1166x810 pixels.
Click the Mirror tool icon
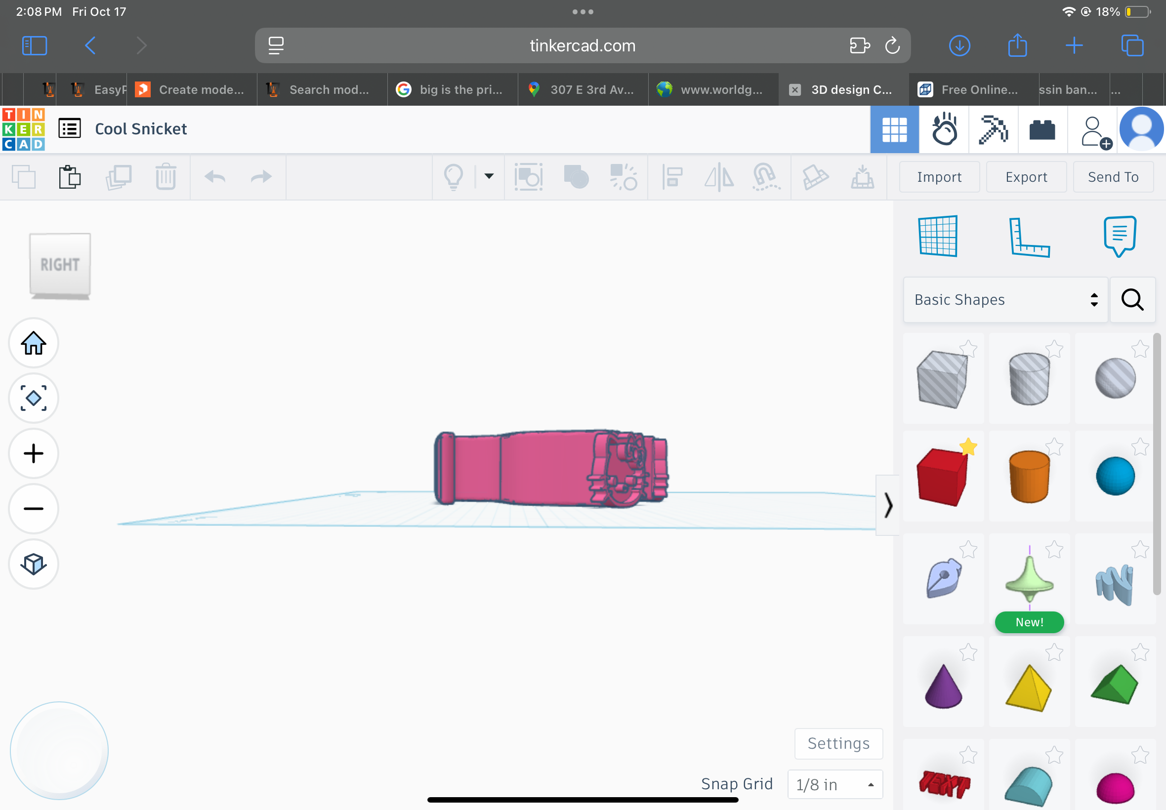tap(719, 177)
